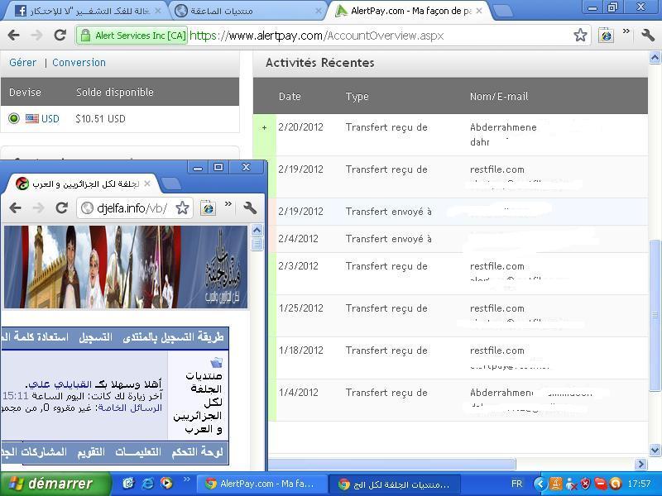Reload the djelfa.info forum page
Viewport: 662px width, 496px height.
click(62, 207)
